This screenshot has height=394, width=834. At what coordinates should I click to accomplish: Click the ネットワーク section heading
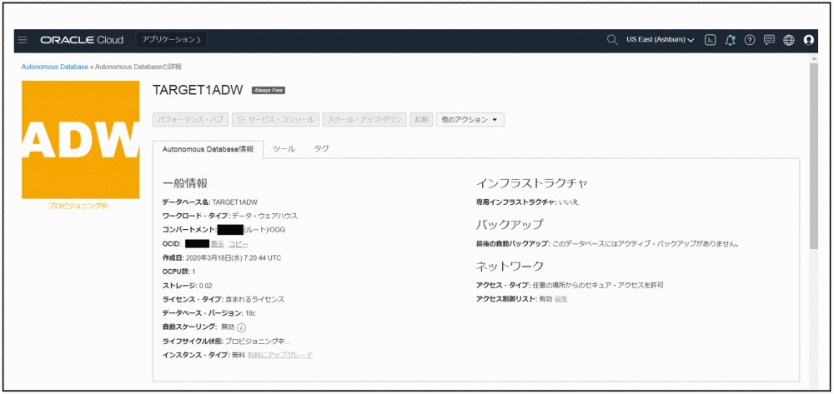point(510,266)
